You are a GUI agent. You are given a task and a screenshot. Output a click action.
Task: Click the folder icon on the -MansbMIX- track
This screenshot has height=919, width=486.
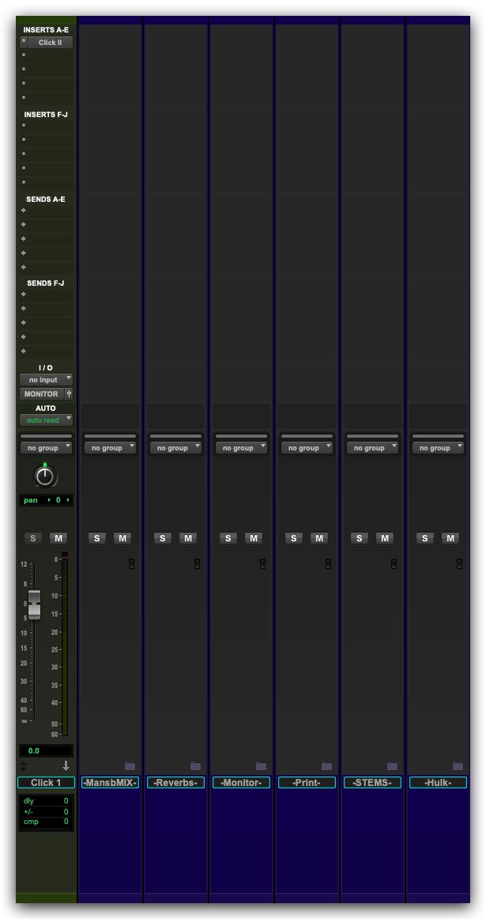[130, 765]
